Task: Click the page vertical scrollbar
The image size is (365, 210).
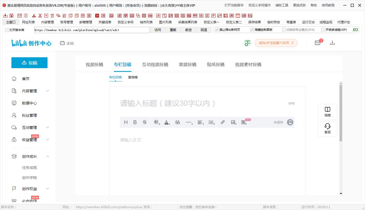Action: tap(341, 113)
